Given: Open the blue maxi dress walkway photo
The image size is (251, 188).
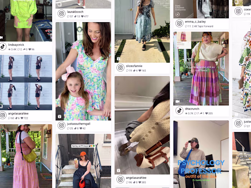Looking at the screenshot, I should pos(142,32).
